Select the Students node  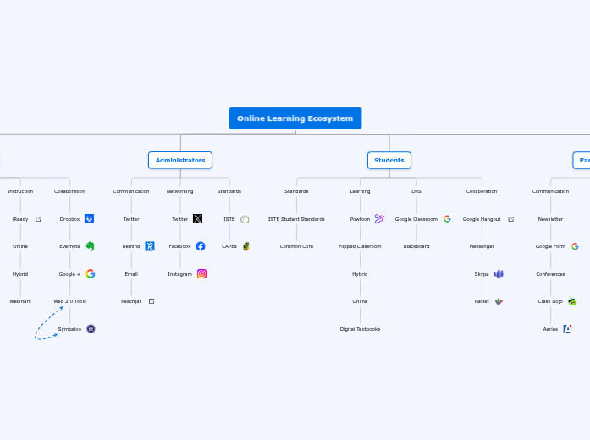point(389,160)
